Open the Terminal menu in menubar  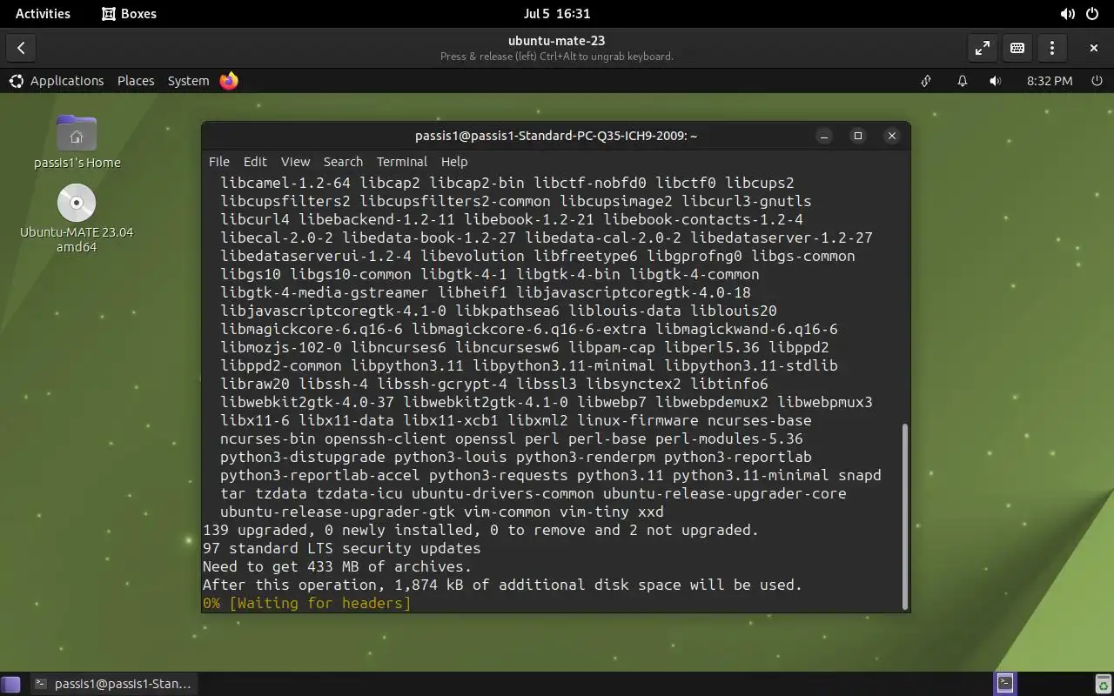[x=401, y=162]
